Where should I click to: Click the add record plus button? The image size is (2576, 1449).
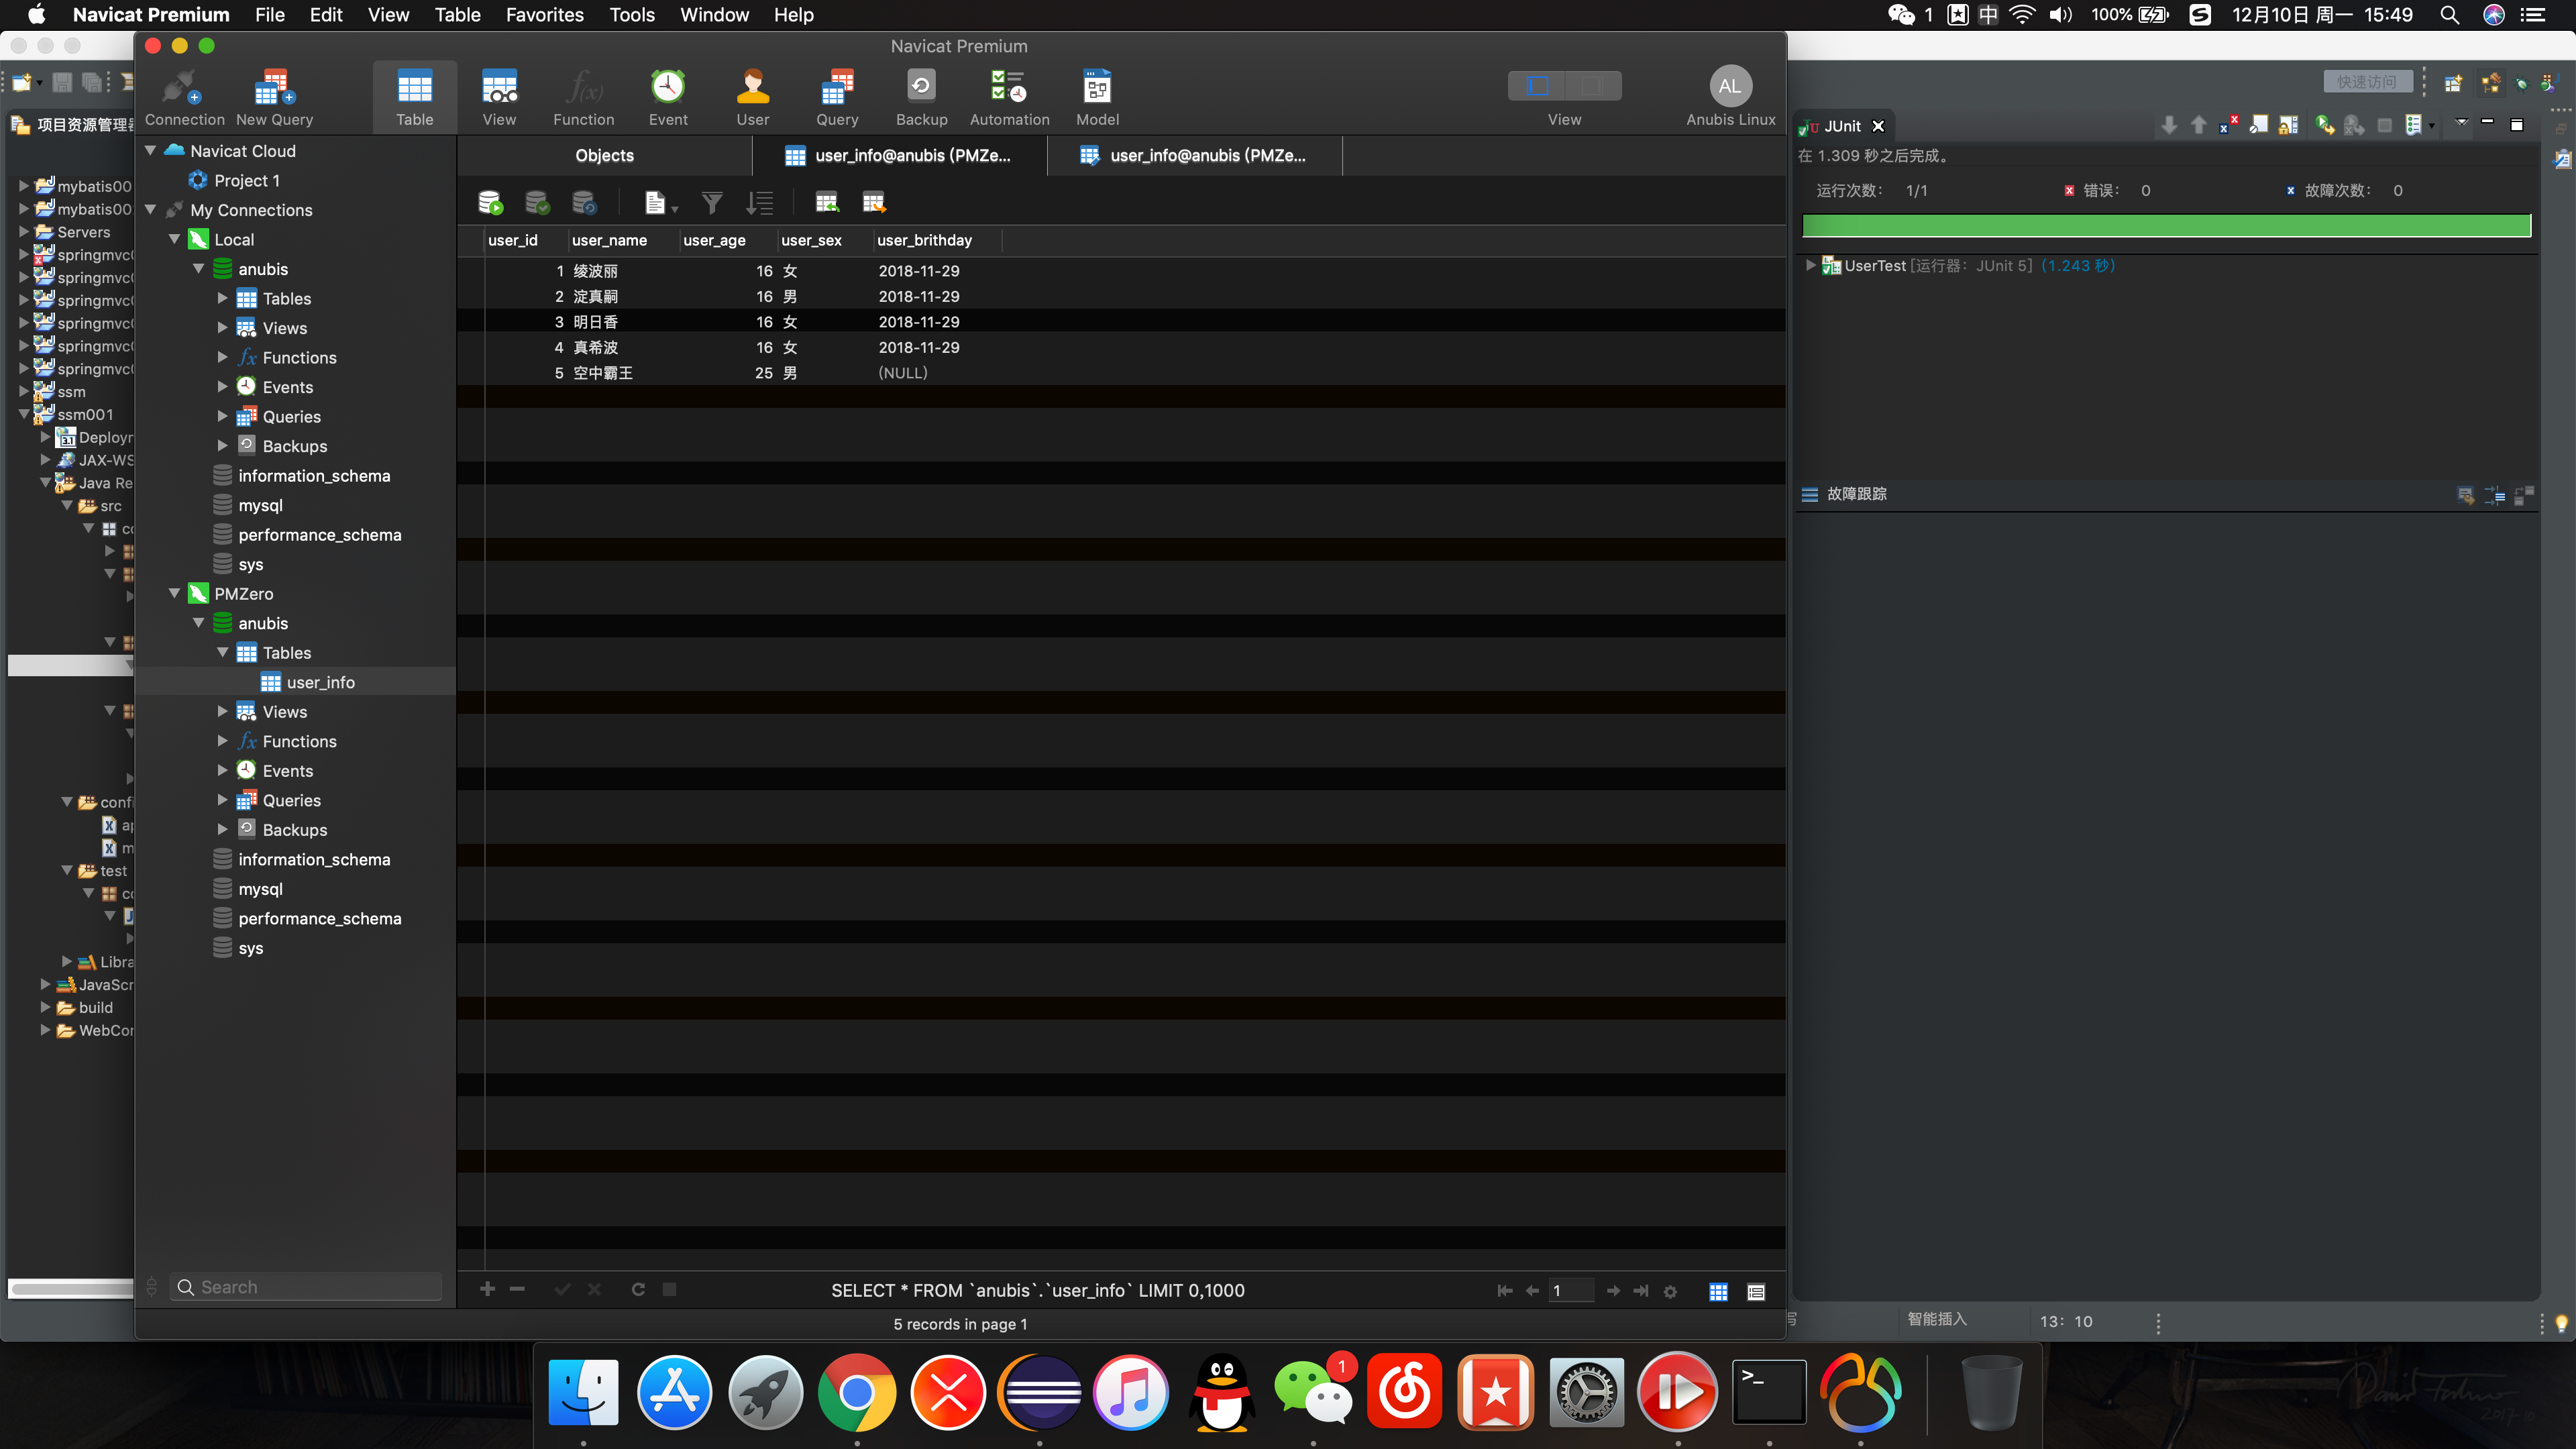coord(487,1289)
